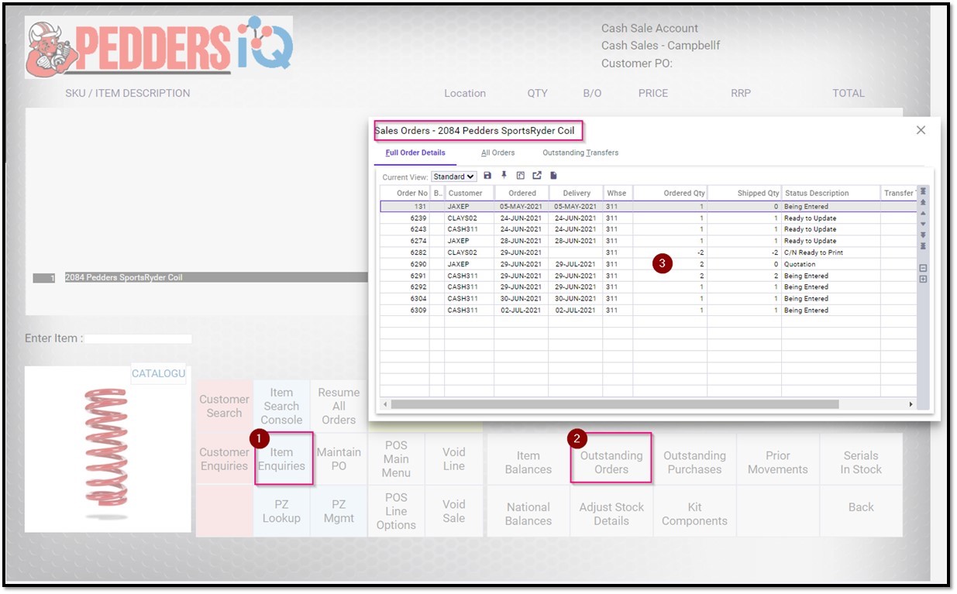Close the Sales Orders dialog
This screenshot has height=594, width=957.
click(x=921, y=130)
